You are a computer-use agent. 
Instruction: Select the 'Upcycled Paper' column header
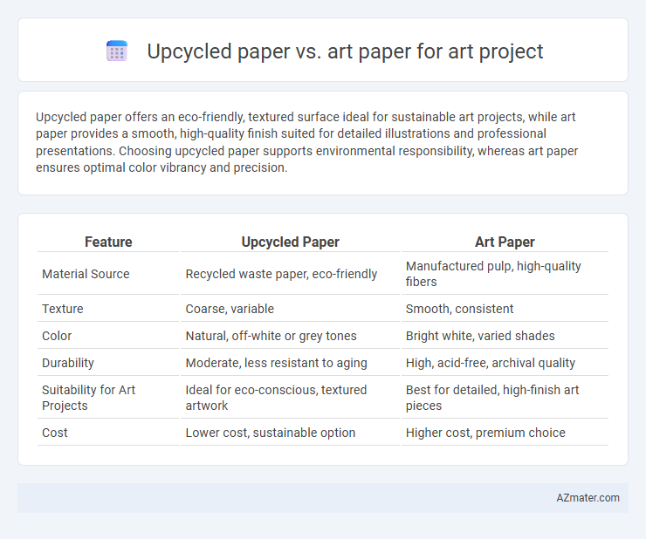[x=290, y=242]
